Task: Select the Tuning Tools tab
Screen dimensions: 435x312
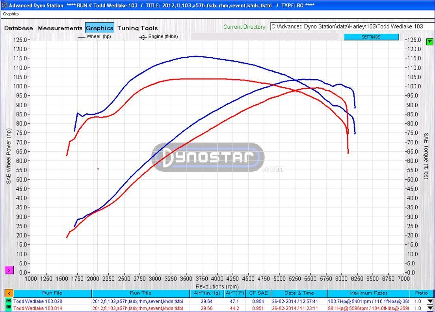Action: click(x=138, y=28)
